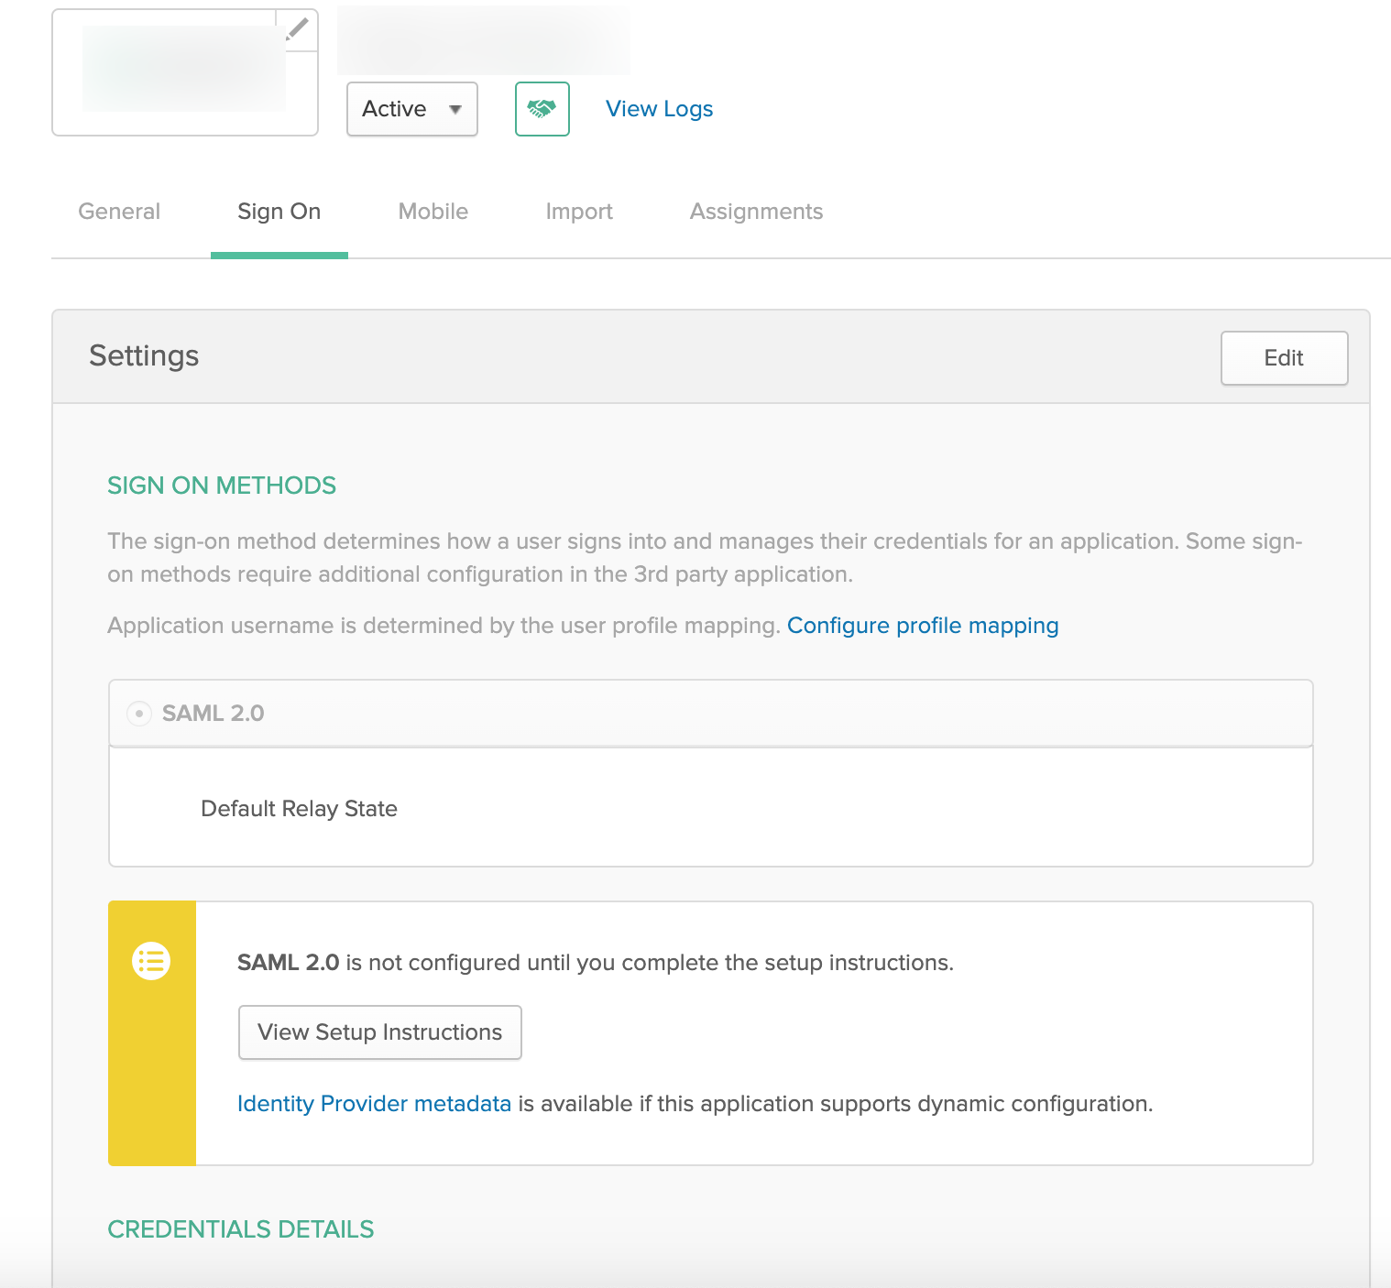This screenshot has width=1391, height=1288.
Task: Select the SAML 2.0 radio button
Action: 139,713
